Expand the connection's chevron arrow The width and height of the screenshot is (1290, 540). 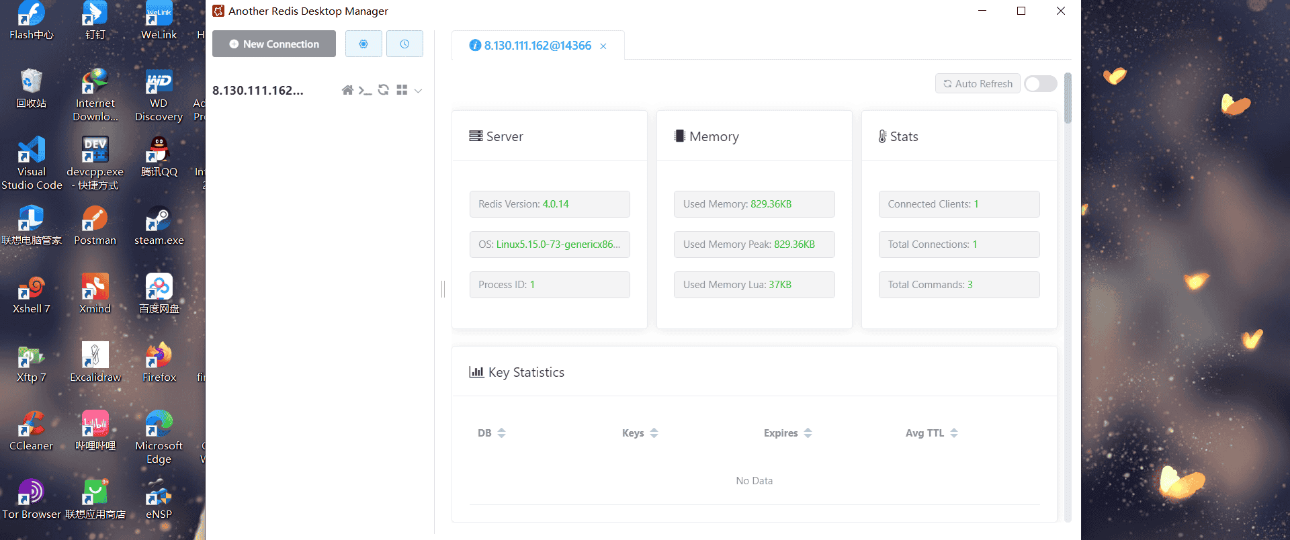click(418, 91)
